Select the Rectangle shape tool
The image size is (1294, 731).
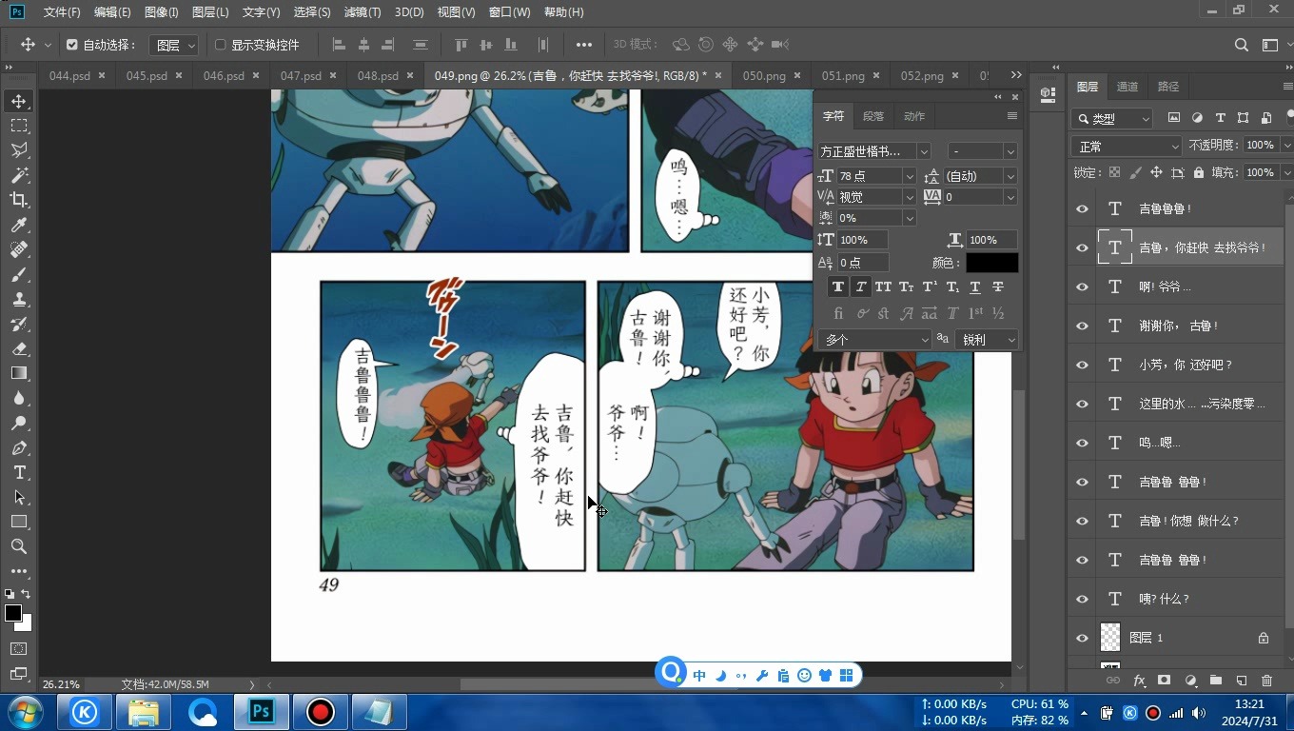[19, 522]
